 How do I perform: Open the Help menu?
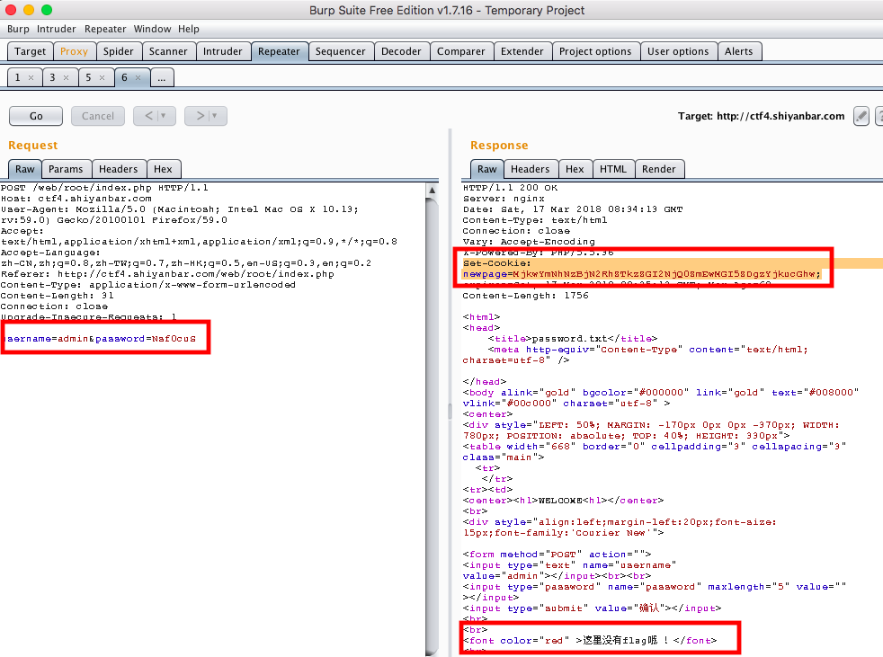[189, 29]
